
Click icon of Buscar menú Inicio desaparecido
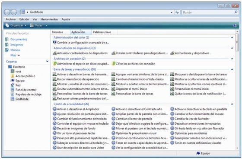[x=54, y=79]
